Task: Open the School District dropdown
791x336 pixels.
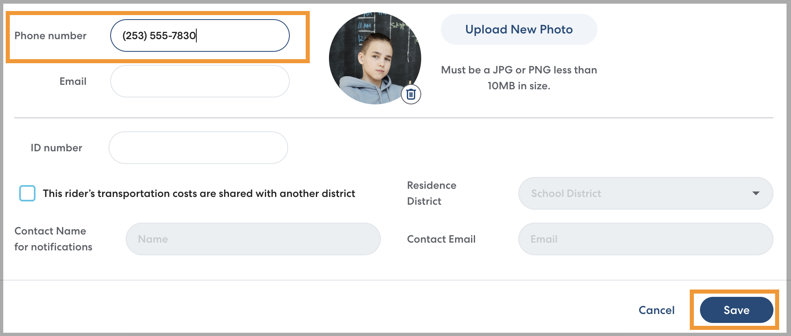Action: pos(645,193)
